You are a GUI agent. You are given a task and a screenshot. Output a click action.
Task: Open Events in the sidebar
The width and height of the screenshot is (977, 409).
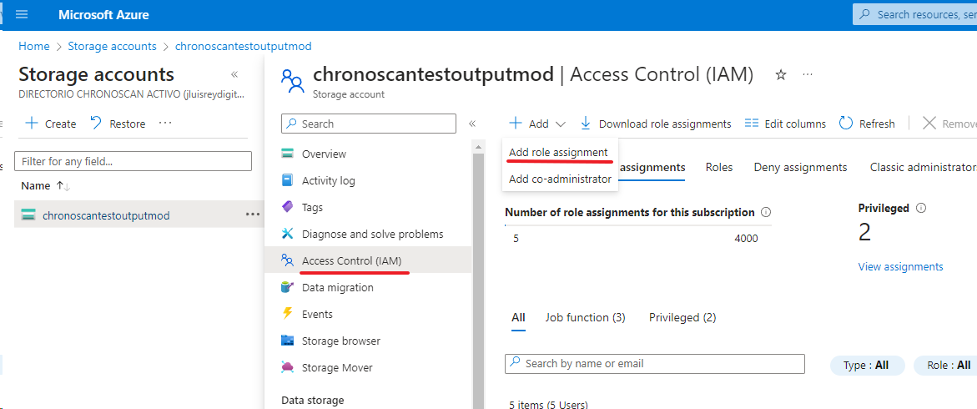(317, 314)
